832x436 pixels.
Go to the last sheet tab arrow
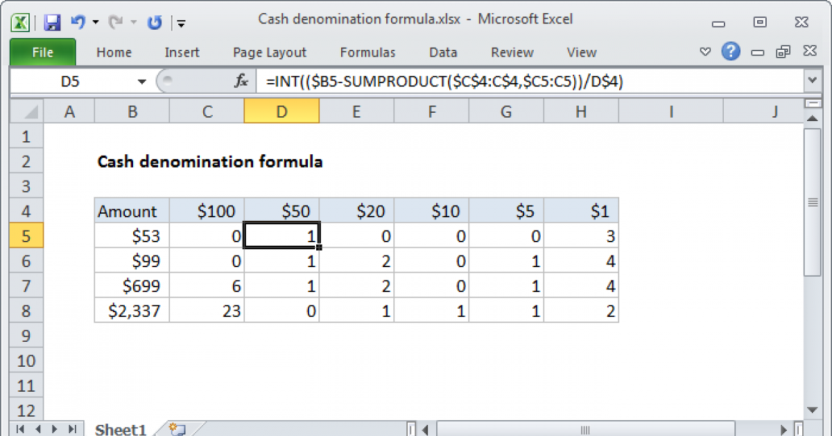tap(73, 429)
